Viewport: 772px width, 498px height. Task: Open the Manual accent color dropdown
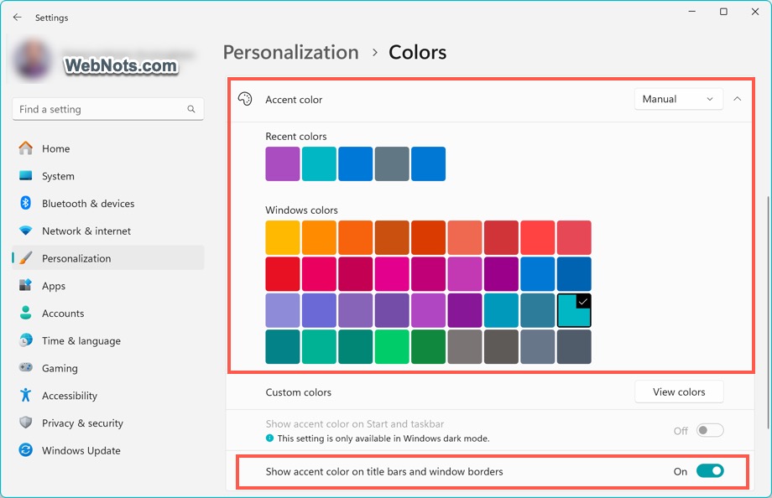pos(679,99)
